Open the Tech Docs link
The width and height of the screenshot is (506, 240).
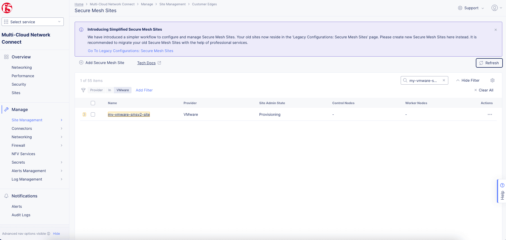point(146,63)
